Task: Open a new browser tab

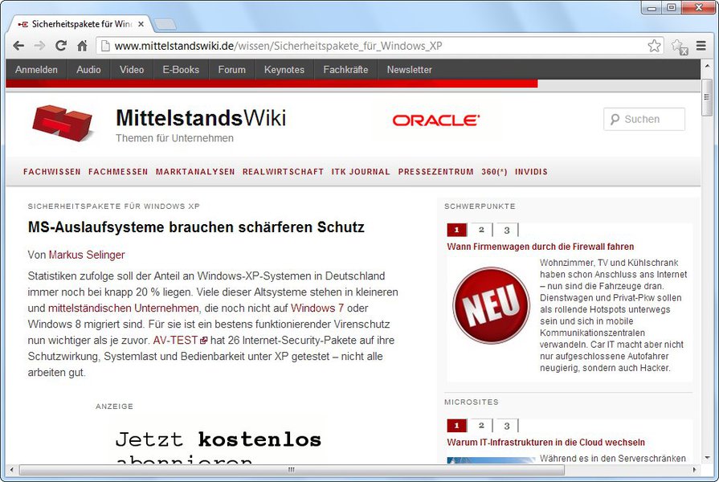Action: [x=165, y=24]
